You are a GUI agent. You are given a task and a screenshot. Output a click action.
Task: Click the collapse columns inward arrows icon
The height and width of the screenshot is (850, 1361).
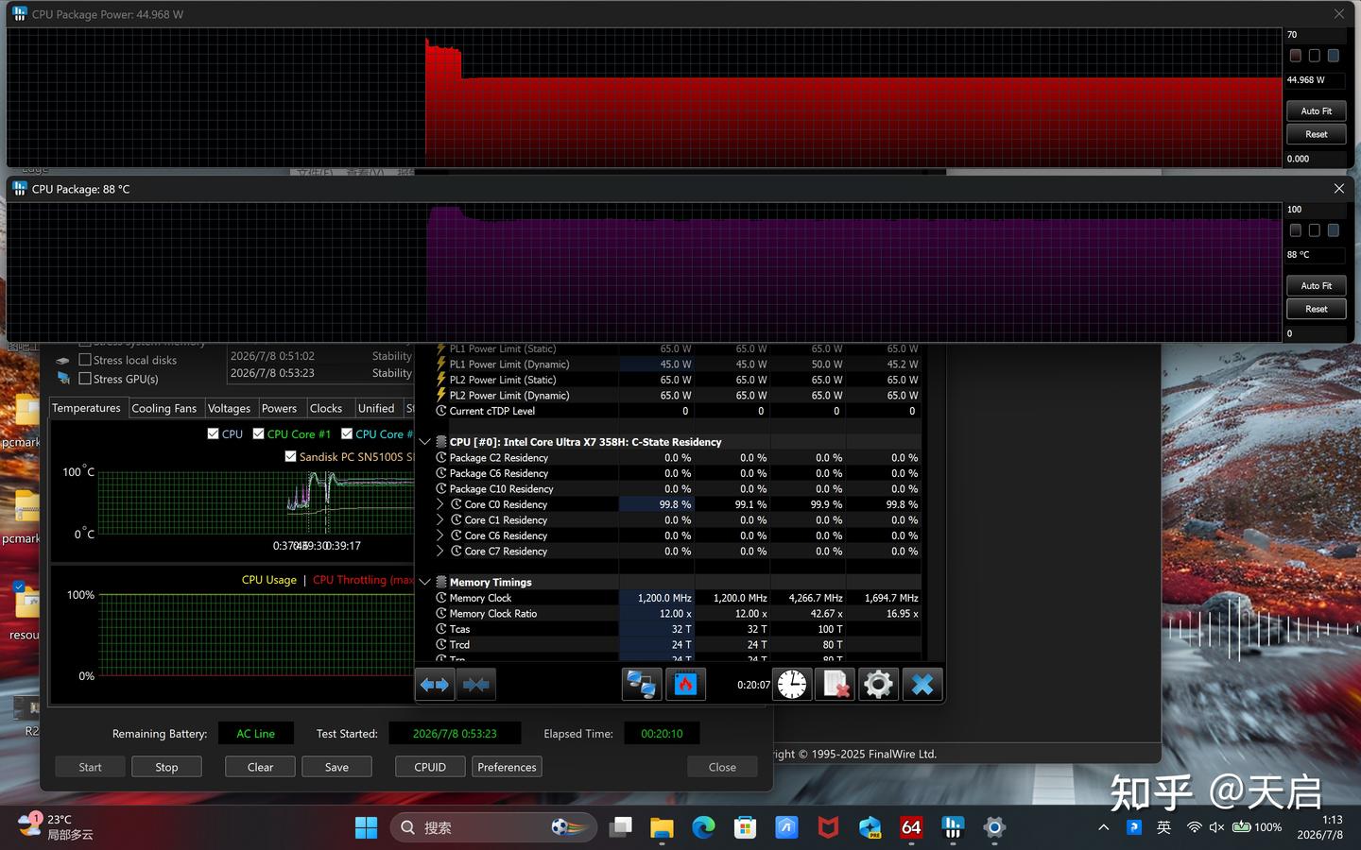click(476, 685)
